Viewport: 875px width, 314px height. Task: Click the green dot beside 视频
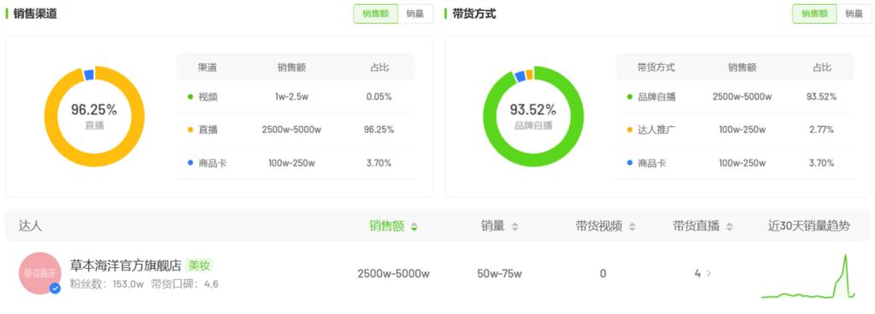click(191, 97)
